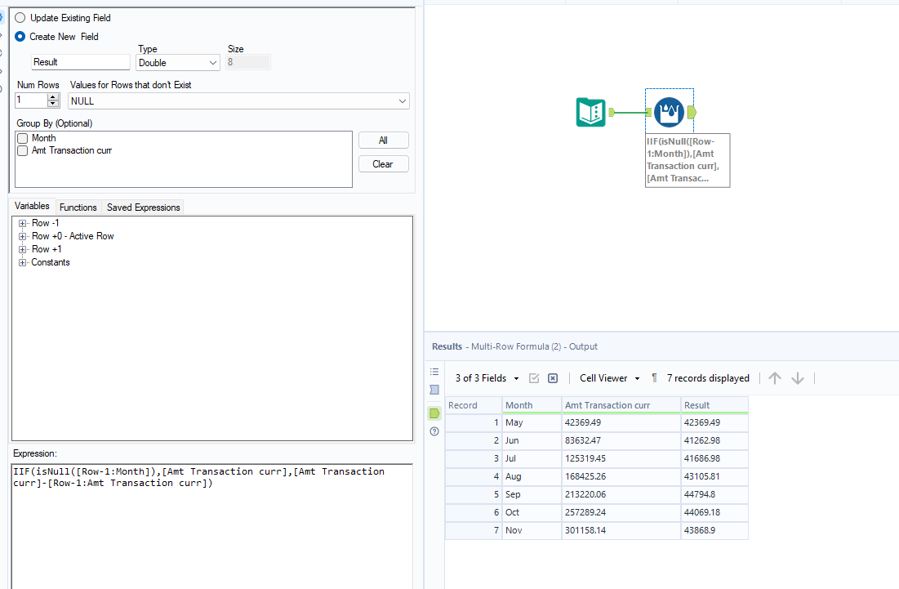This screenshot has width=899, height=589.
Task: Click the green Output anchor in Results sidebar
Action: tap(434, 413)
